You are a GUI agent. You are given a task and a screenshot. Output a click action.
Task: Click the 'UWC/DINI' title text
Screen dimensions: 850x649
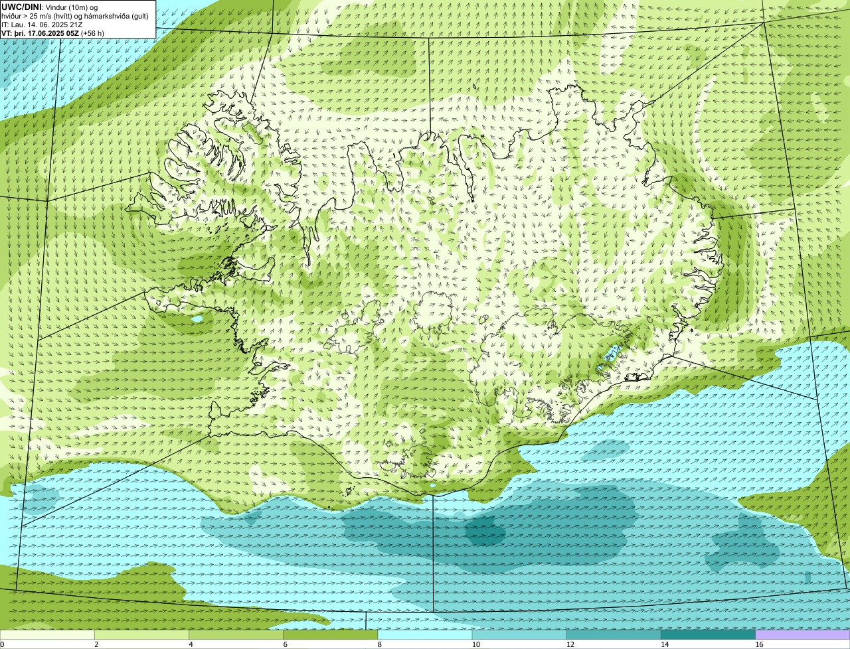(21, 7)
